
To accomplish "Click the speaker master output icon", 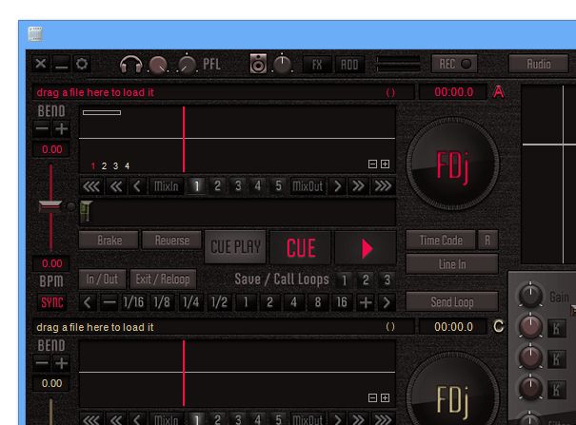I will [258, 64].
